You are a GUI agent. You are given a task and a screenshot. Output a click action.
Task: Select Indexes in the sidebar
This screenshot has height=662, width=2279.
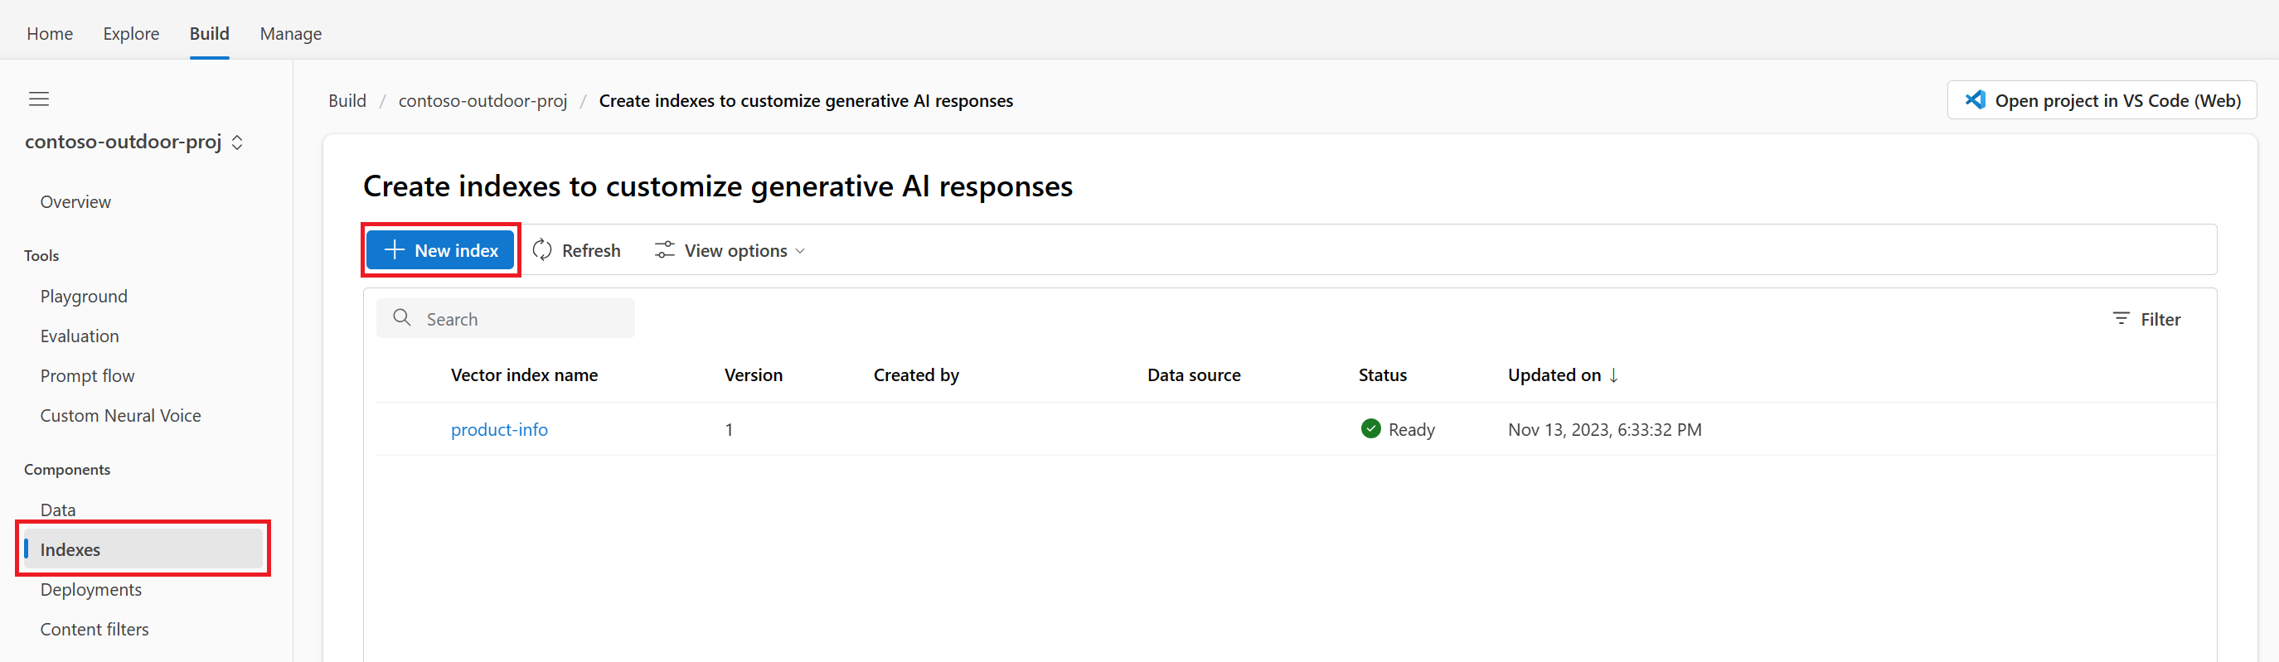tap(143, 548)
